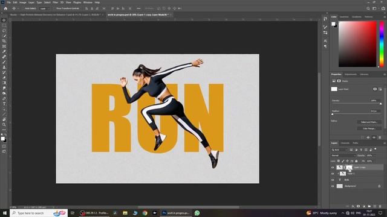Switch to the Paths tab
The image size is (387, 217).
(355, 143)
